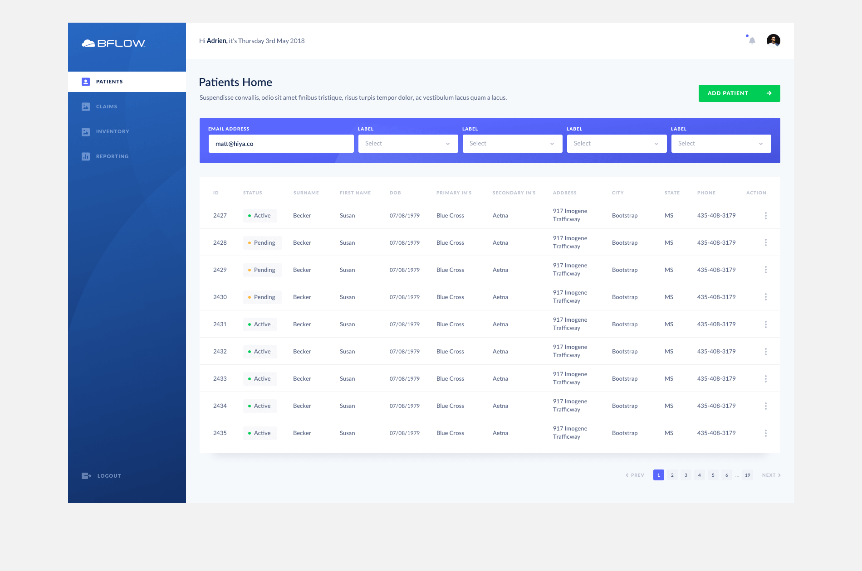Click Pending status badge for patient 2430
Screen dimensions: 862x571
[262, 297]
